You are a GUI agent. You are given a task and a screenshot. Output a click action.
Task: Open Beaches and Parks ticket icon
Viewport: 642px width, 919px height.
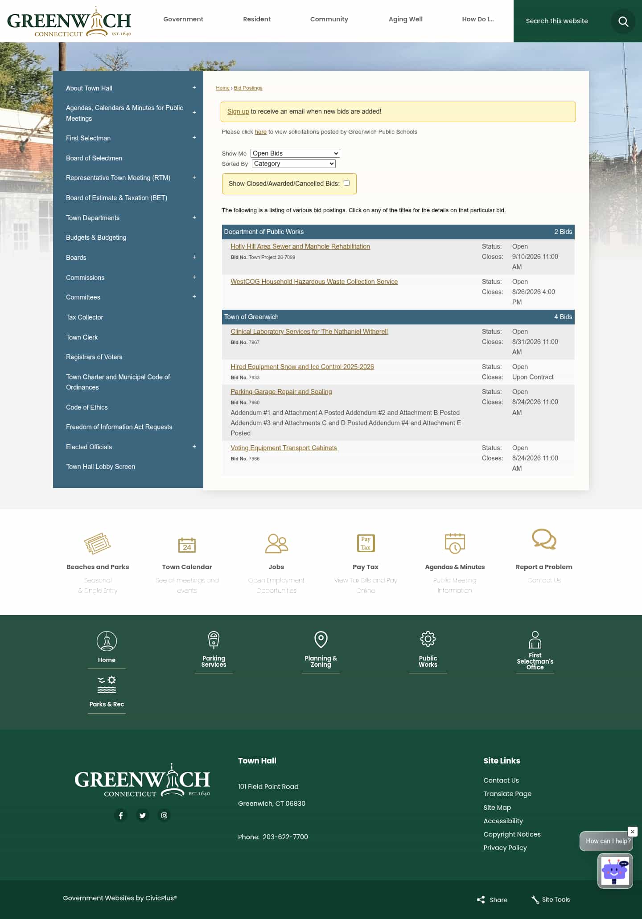pyautogui.click(x=98, y=543)
